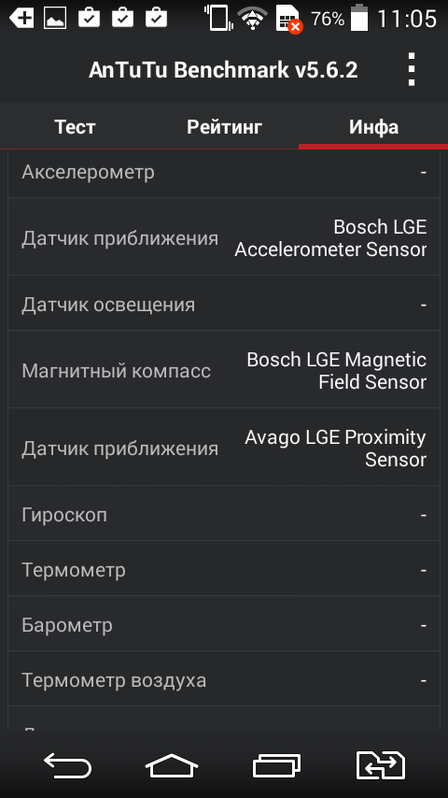Tap the Акселерометр row
Screen dimensions: 448x798
coord(224,173)
